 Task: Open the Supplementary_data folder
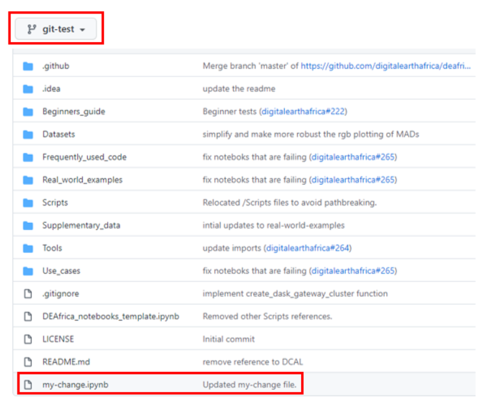tap(81, 226)
